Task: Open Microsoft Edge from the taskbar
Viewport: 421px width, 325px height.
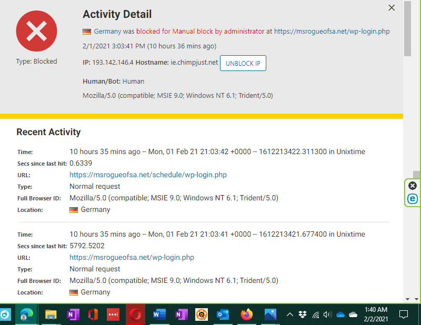Action: coord(25,314)
